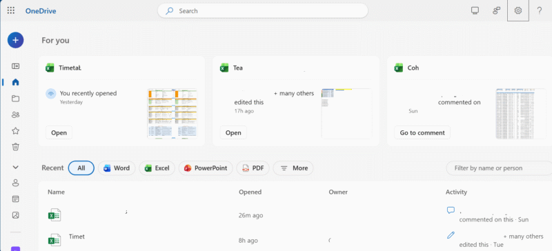The width and height of the screenshot is (552, 251).
Task: Click the Tea card Excel icon
Action: tap(224, 68)
